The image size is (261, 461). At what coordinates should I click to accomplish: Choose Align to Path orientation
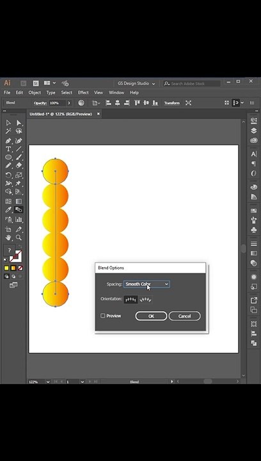(x=146, y=300)
